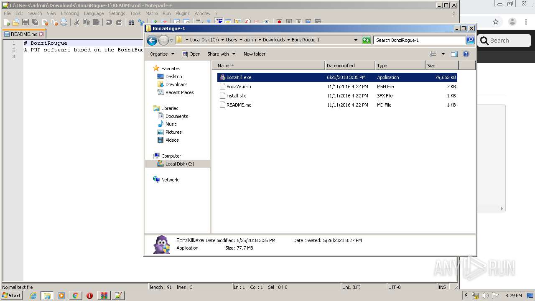Click Local Disk (C:) in address breadcrumb
The width and height of the screenshot is (535, 301).
click(x=204, y=40)
